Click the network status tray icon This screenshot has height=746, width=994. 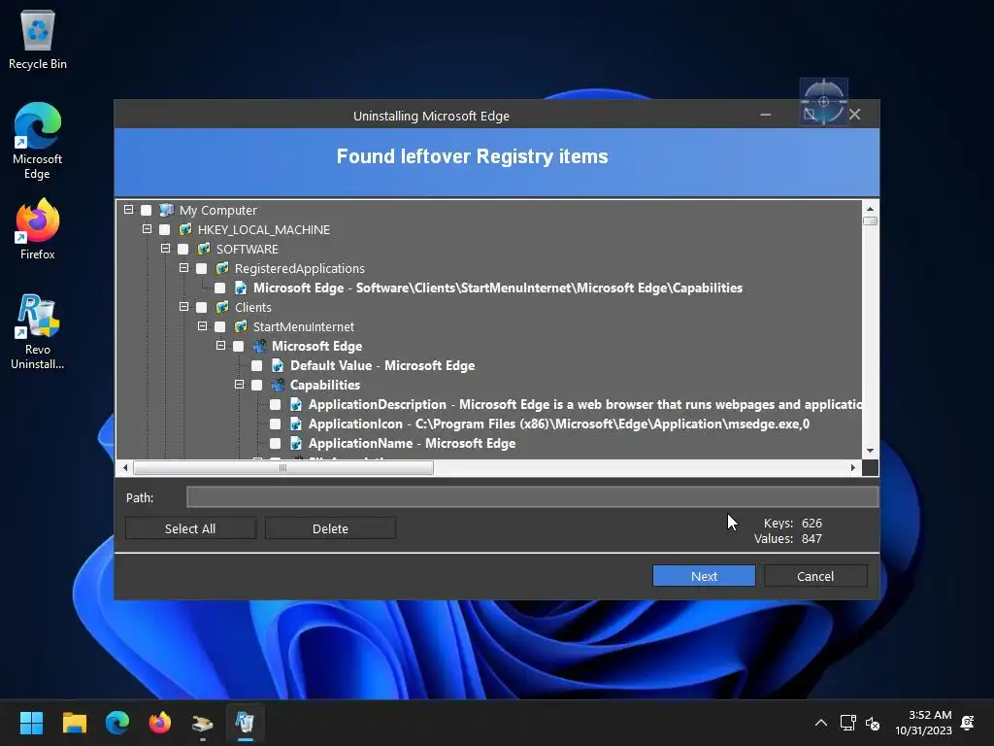pos(847,723)
